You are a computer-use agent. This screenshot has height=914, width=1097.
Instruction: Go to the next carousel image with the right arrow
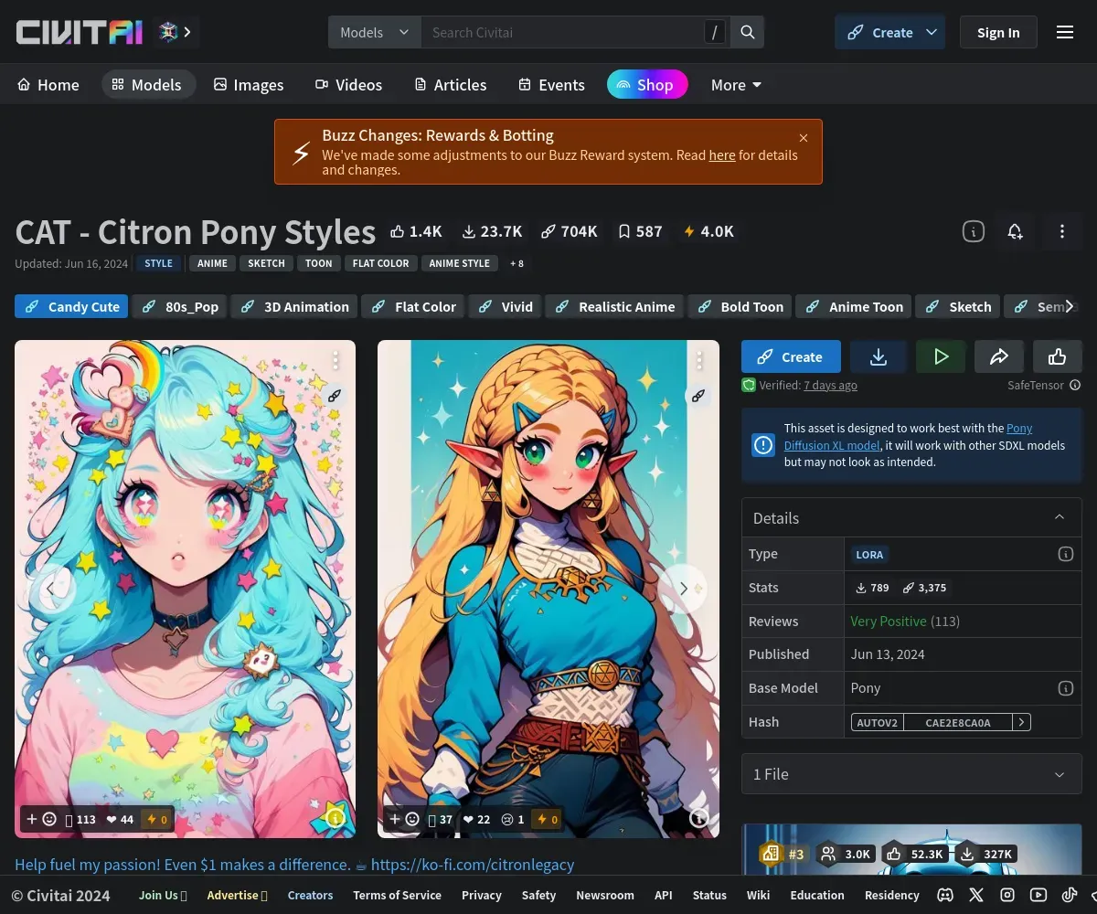pos(683,589)
